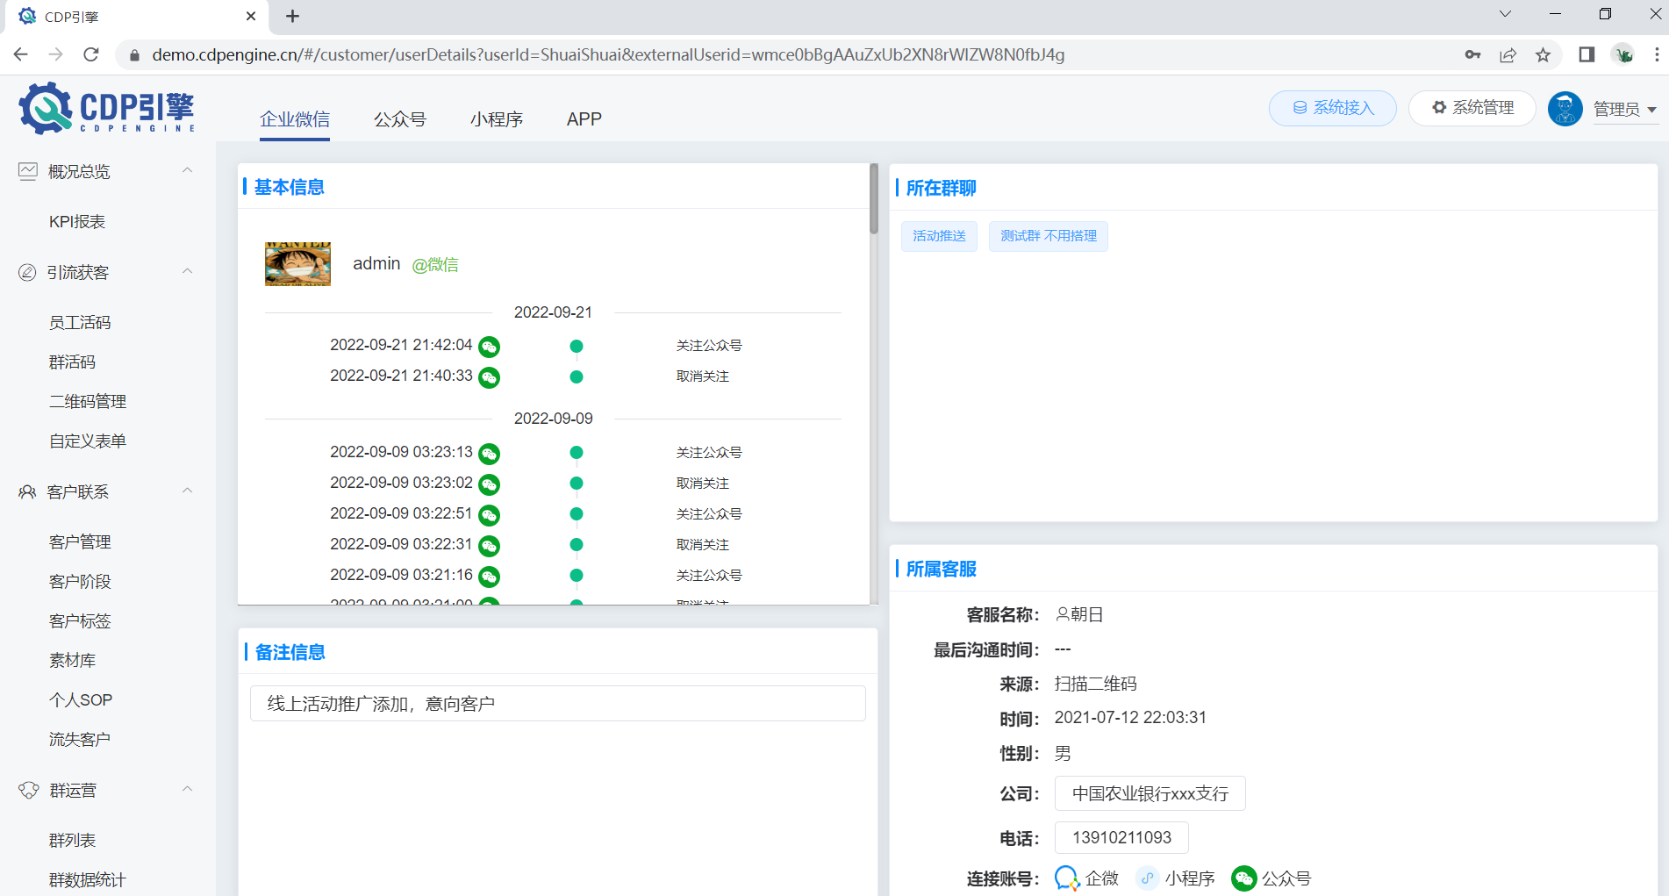Click the WeChat icon beside 2022-09-09 03:21:16
The image size is (1669, 896).
click(x=490, y=577)
